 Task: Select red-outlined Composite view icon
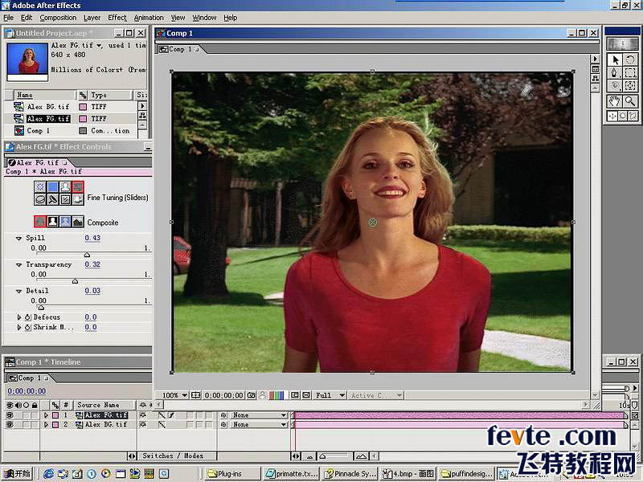pyautogui.click(x=40, y=222)
